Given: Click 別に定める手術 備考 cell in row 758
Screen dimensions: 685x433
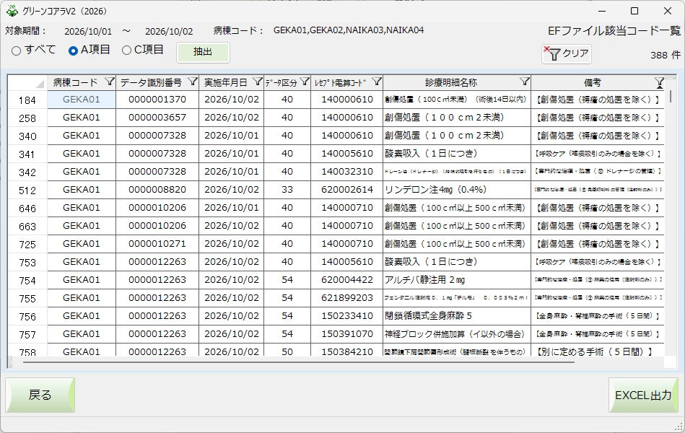Looking at the screenshot, I should 598,351.
